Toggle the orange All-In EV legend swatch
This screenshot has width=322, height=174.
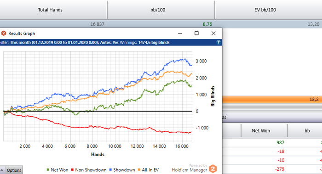139,170
